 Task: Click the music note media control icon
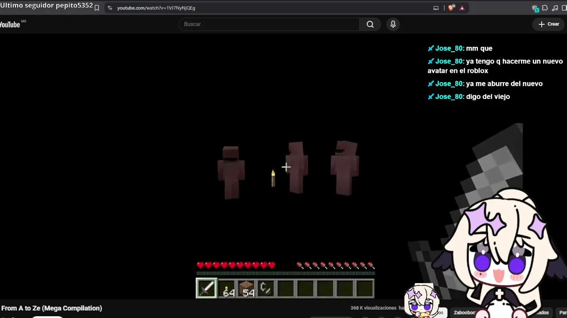555,8
